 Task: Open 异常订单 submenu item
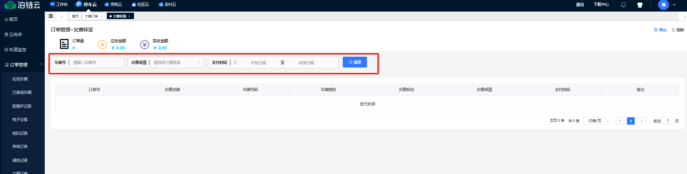[x=20, y=147]
